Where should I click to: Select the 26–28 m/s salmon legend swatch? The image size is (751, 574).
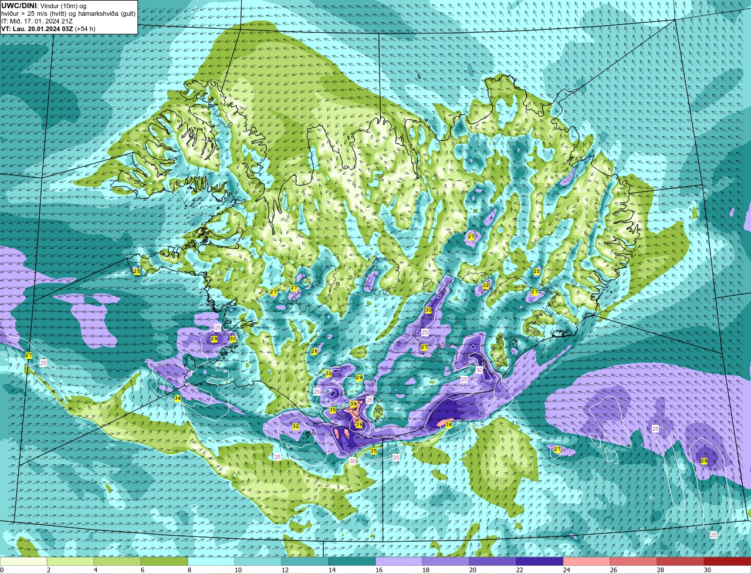pos(634,561)
